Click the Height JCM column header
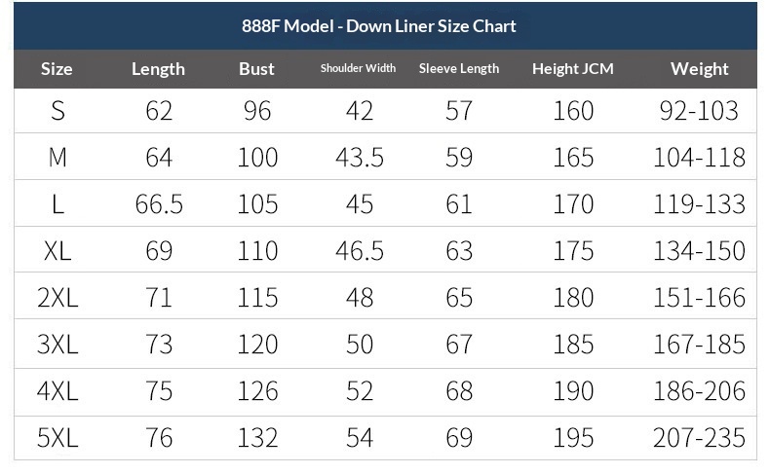The height and width of the screenshot is (474, 770). click(573, 69)
